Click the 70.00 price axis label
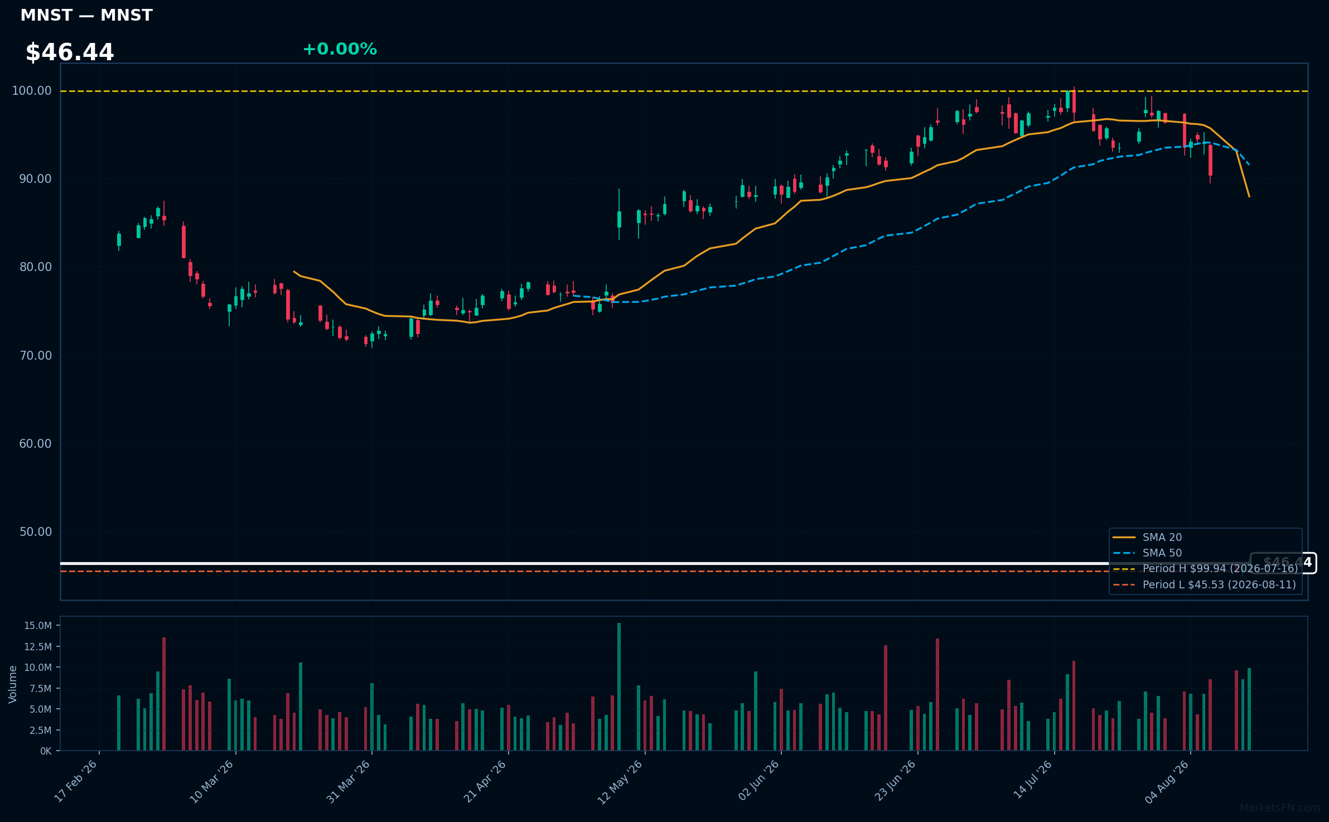Screen dimensions: 1329x822 click(35, 356)
